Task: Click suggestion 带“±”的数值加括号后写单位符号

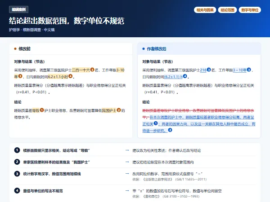Action: (x=177, y=191)
